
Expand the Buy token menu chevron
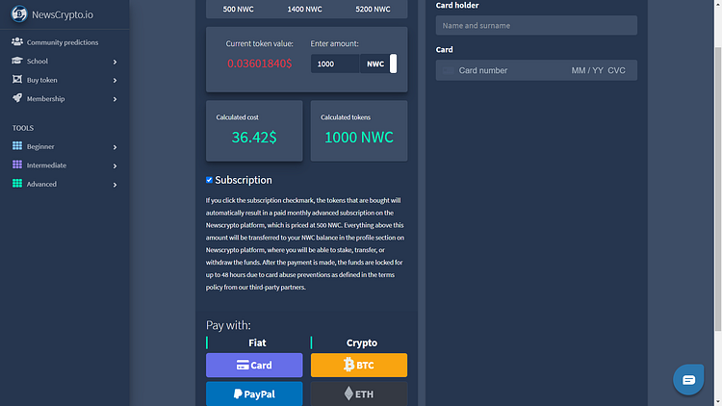115,81
